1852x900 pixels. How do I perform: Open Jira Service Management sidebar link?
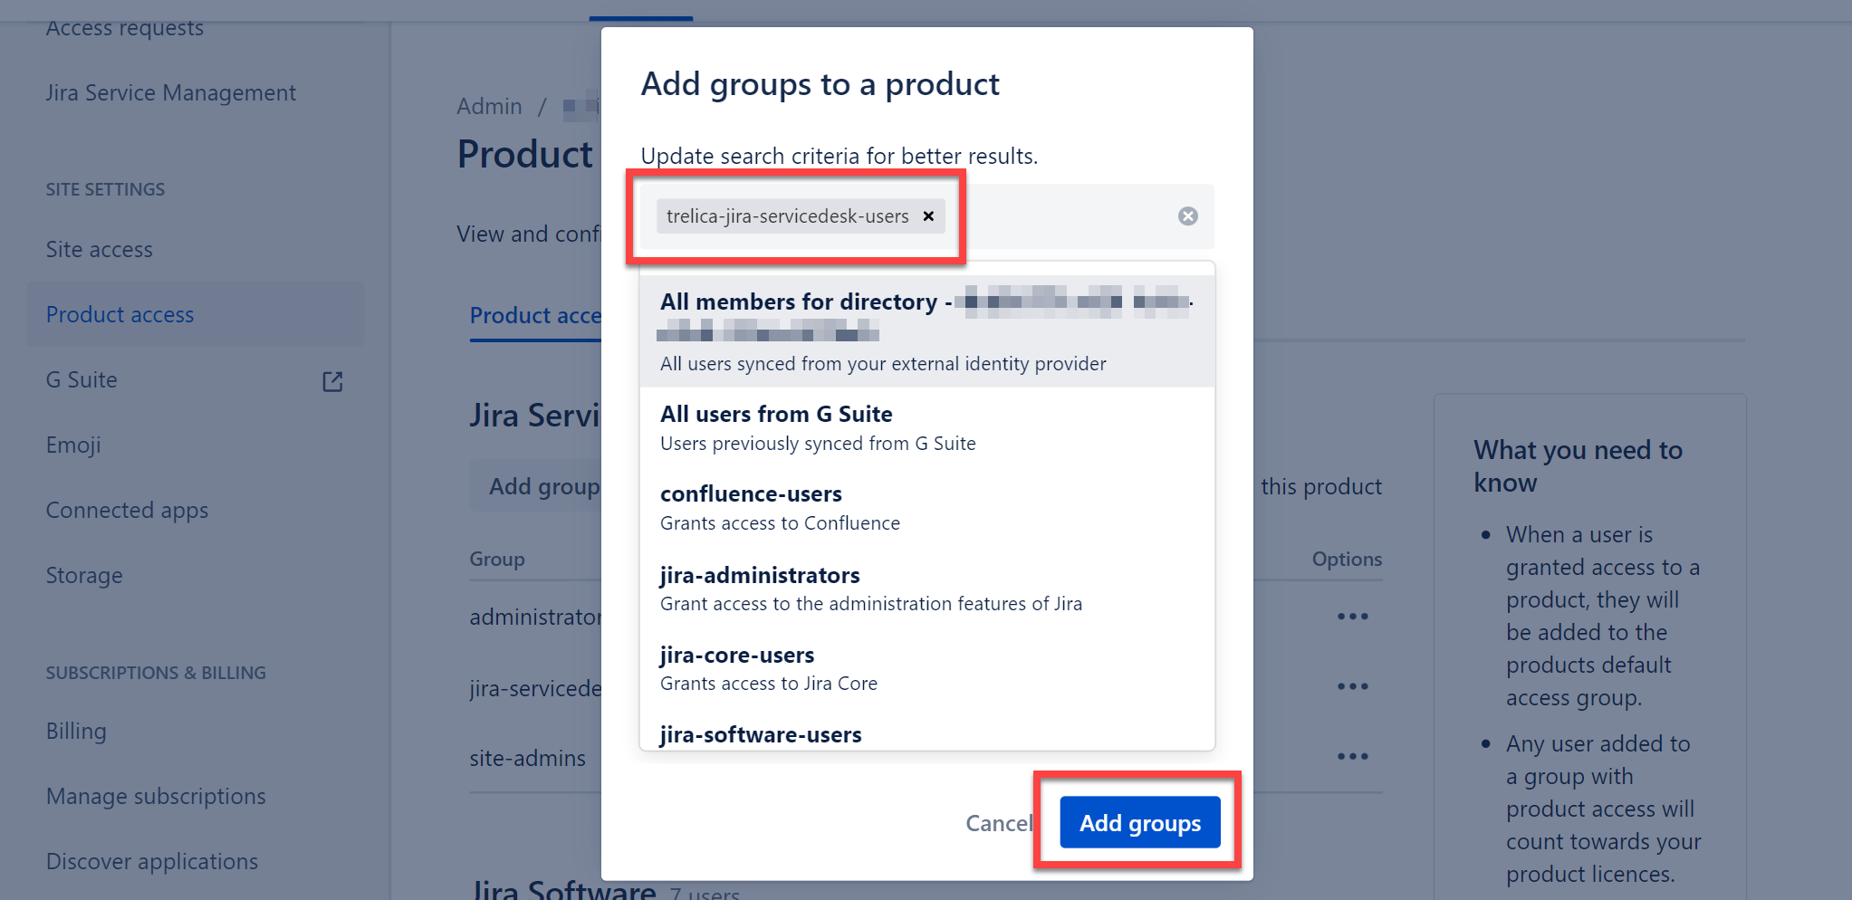pos(171,92)
